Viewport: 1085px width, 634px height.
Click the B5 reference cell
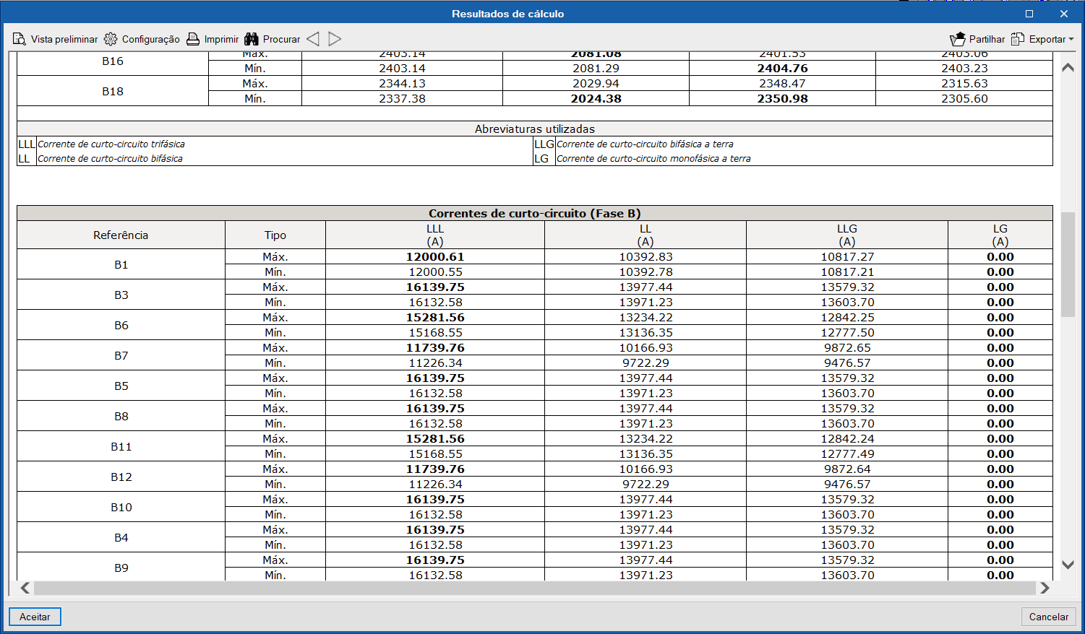[x=121, y=386]
